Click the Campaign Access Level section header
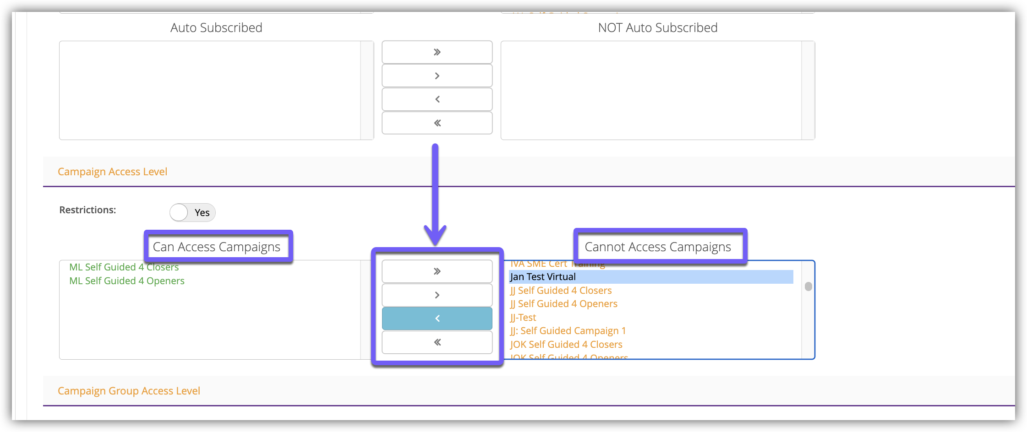The image size is (1027, 432). pos(112,172)
